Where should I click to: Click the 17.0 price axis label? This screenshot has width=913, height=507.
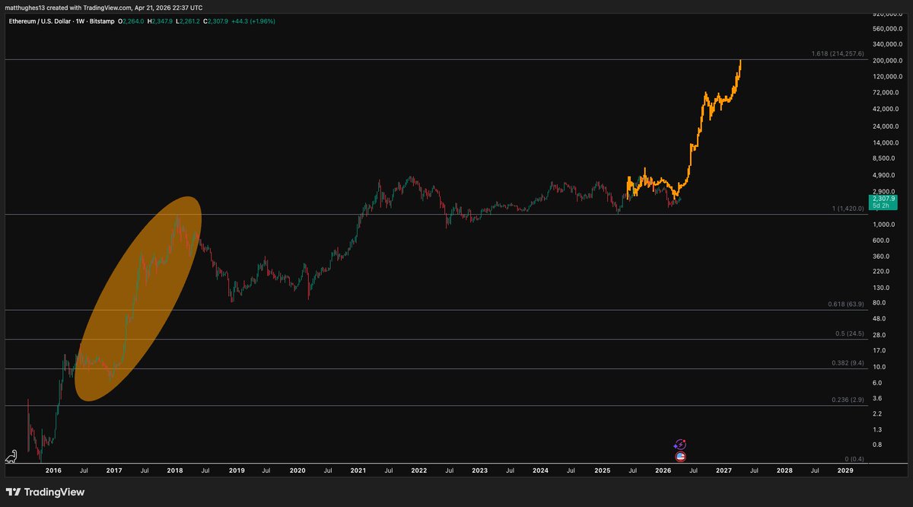point(880,350)
